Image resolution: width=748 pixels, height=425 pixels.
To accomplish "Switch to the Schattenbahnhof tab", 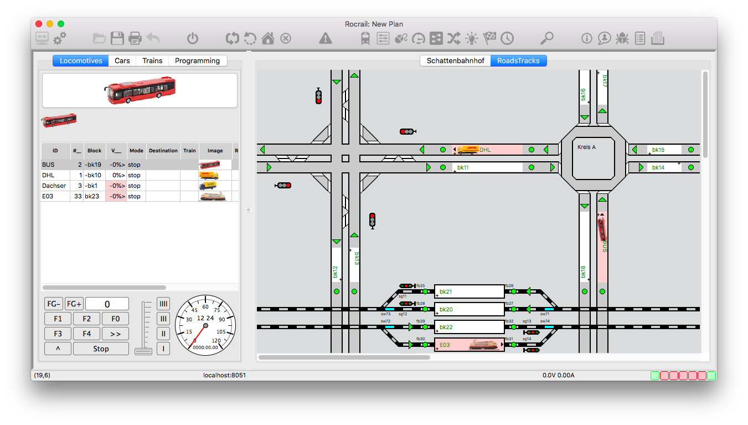I will pyautogui.click(x=455, y=61).
